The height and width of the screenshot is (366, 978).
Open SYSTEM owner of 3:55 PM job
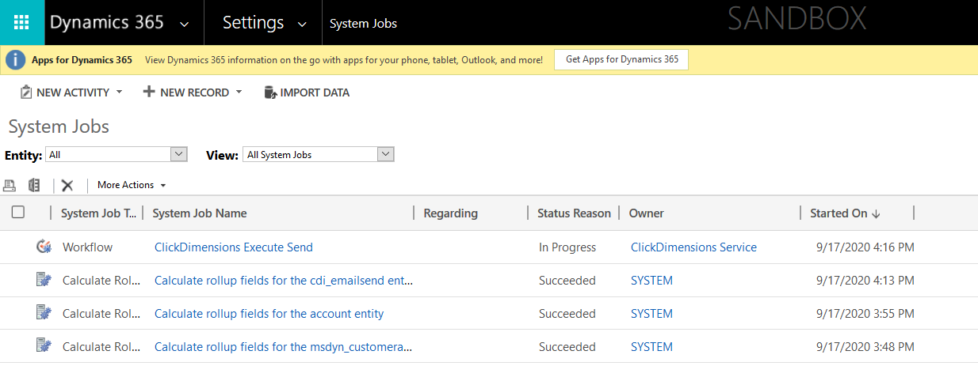tap(651, 314)
